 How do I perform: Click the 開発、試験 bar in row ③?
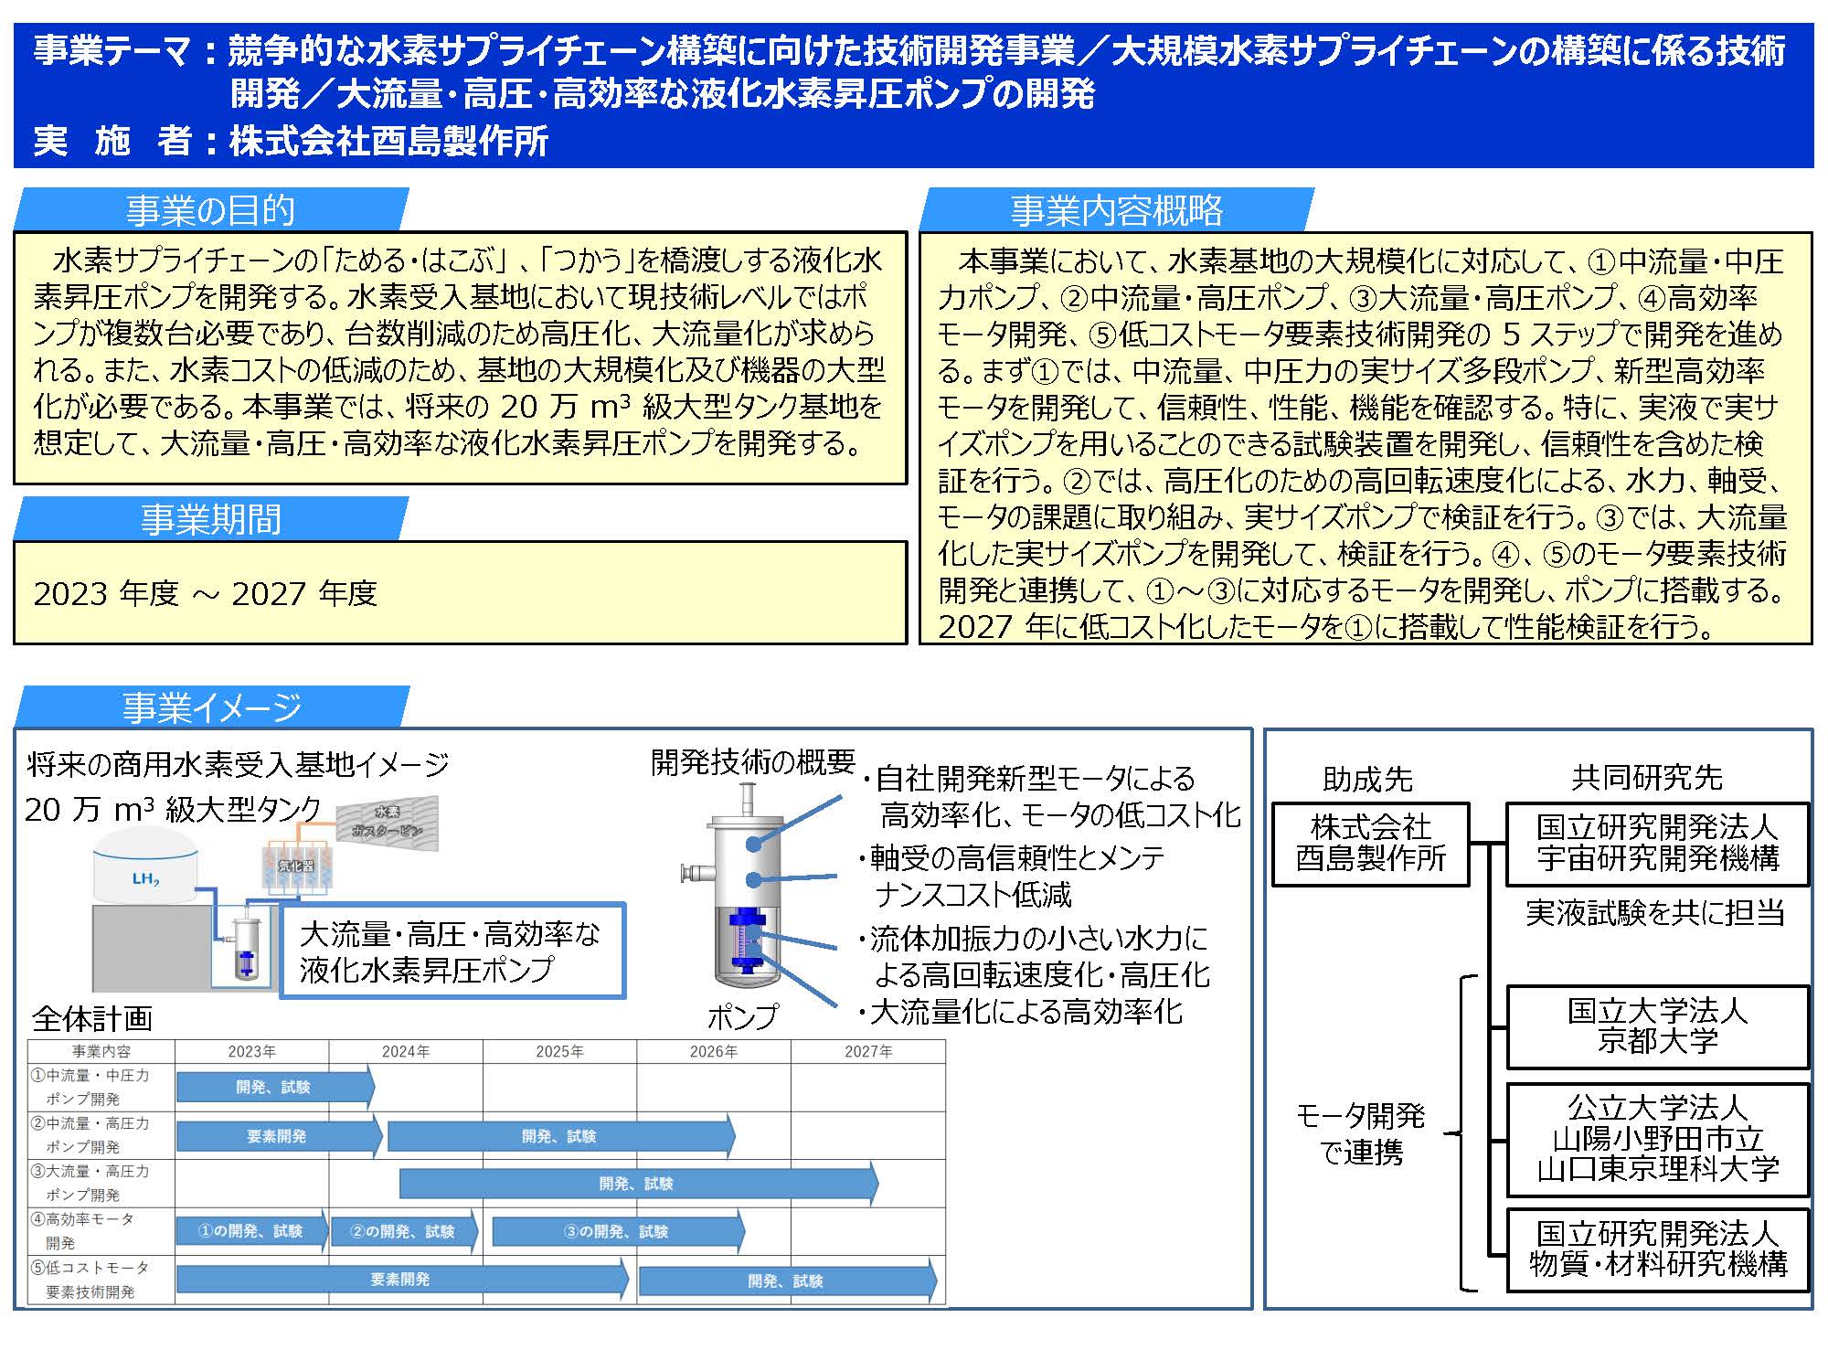639,1183
